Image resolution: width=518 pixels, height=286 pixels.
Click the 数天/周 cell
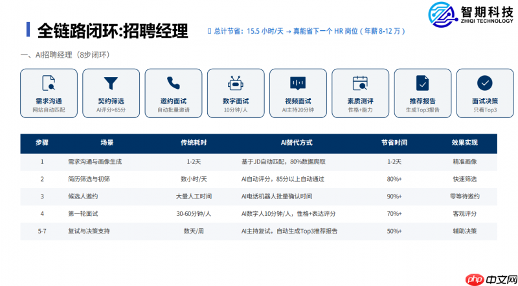tap(194, 231)
